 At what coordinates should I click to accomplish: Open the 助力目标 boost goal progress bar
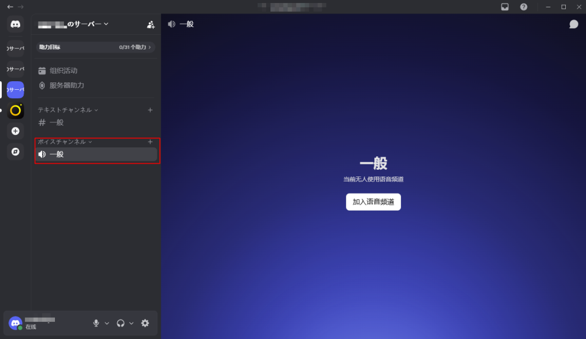point(95,47)
